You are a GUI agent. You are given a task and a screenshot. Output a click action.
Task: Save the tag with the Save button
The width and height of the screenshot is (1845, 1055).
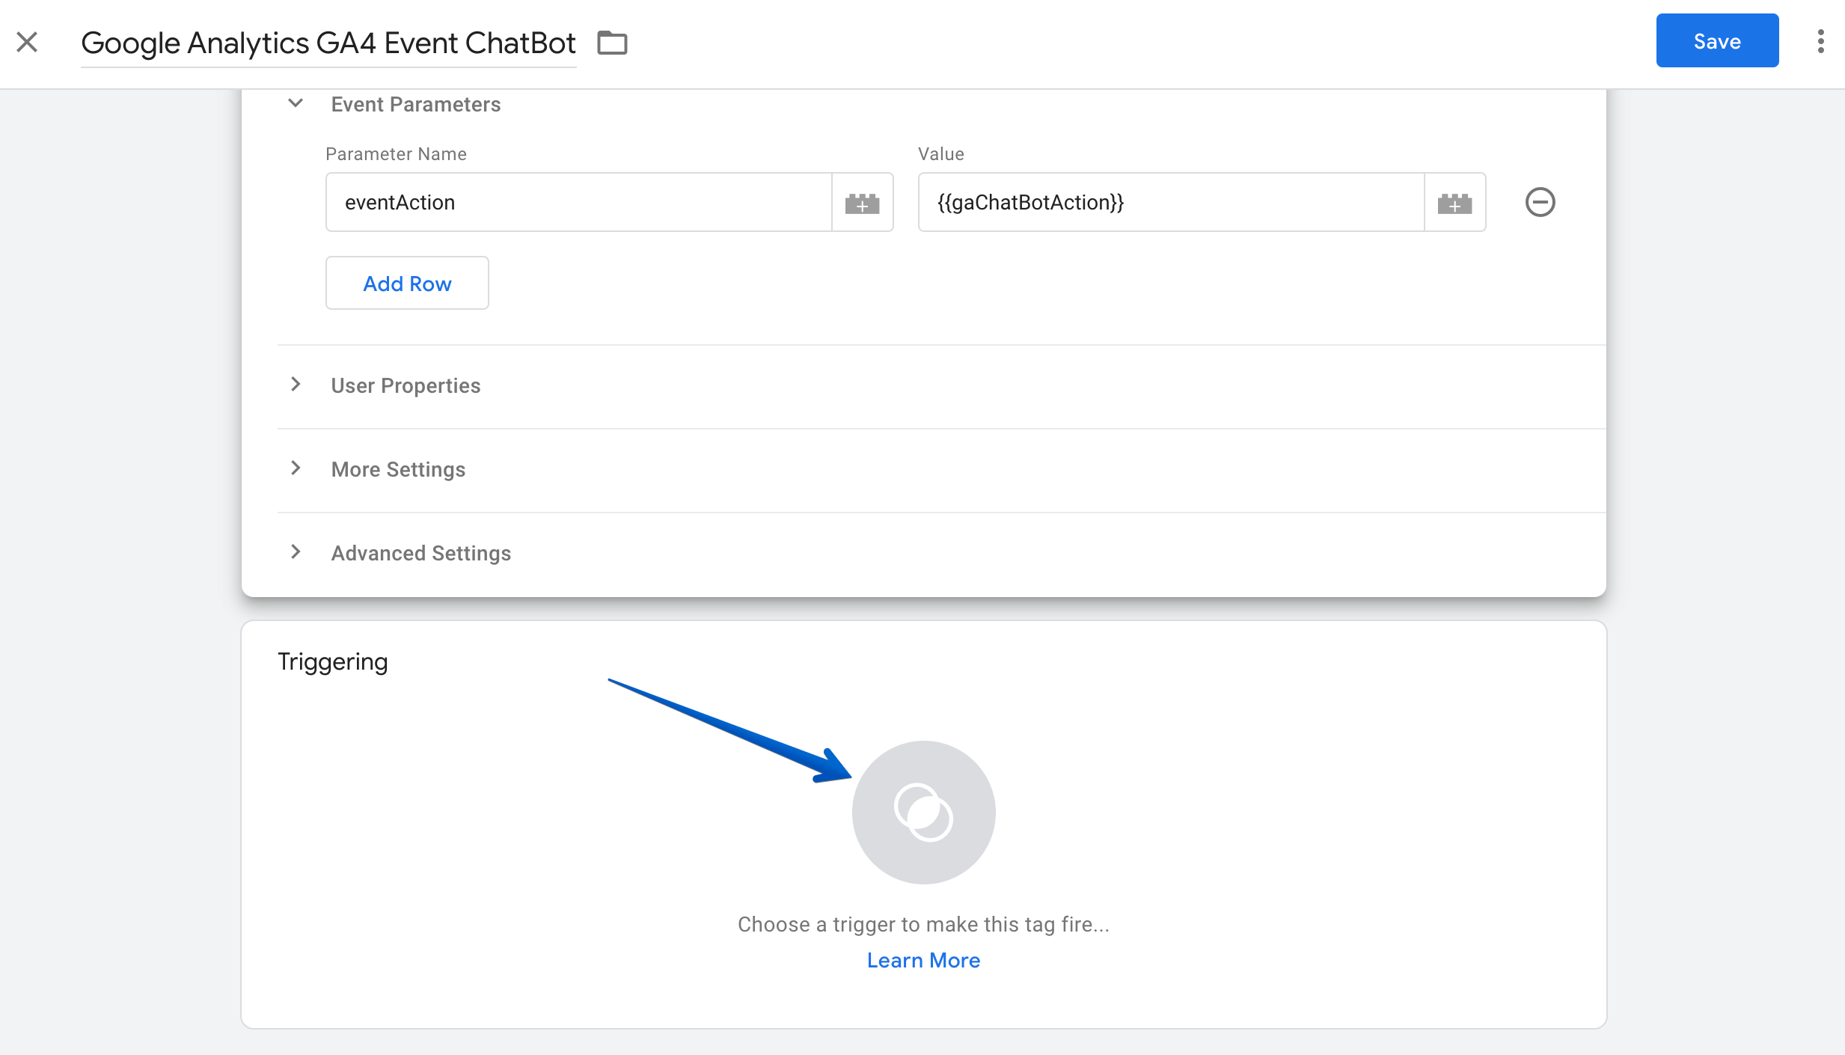(1717, 41)
